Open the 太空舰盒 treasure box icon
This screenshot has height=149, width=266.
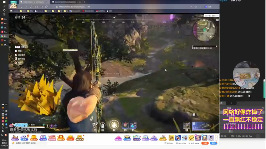pyautogui.click(x=127, y=138)
